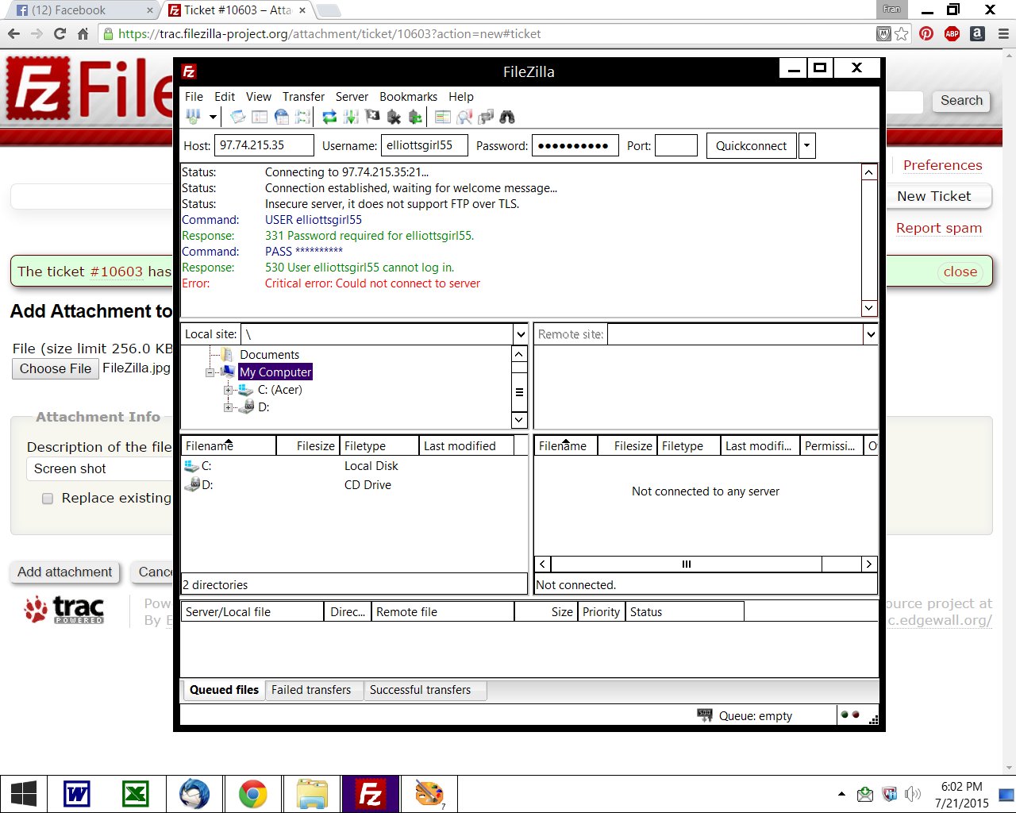Toggle local directory tree icon
1016x813 pixels.
260,117
